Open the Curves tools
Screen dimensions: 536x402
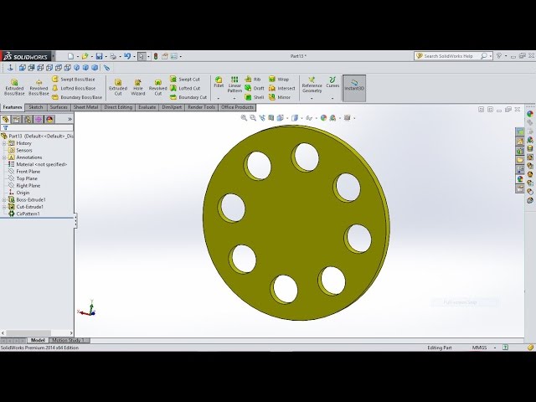pyautogui.click(x=332, y=82)
